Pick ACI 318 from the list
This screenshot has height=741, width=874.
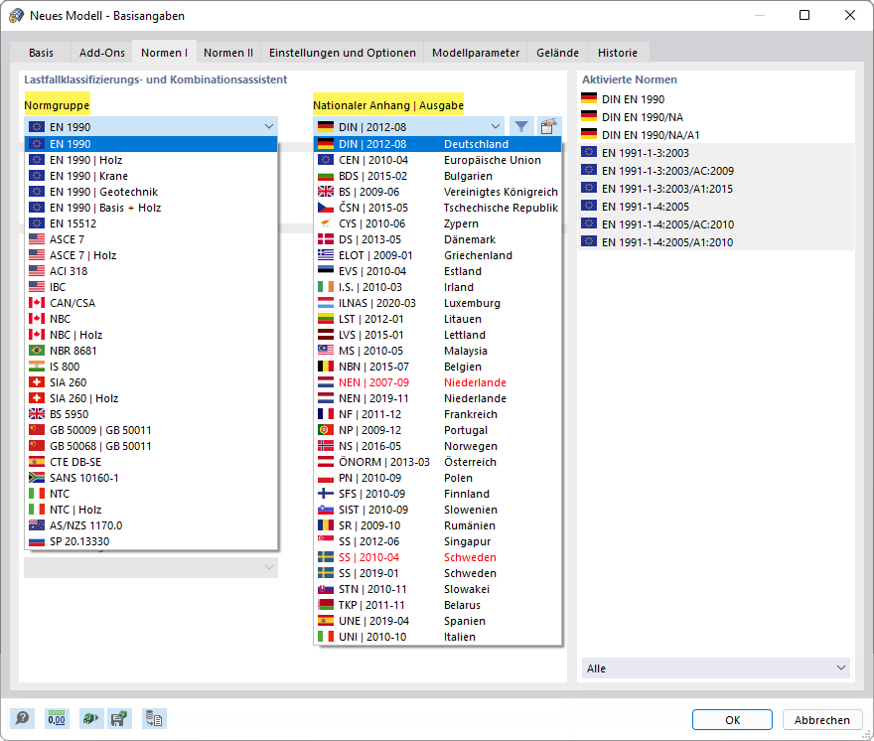coord(151,271)
